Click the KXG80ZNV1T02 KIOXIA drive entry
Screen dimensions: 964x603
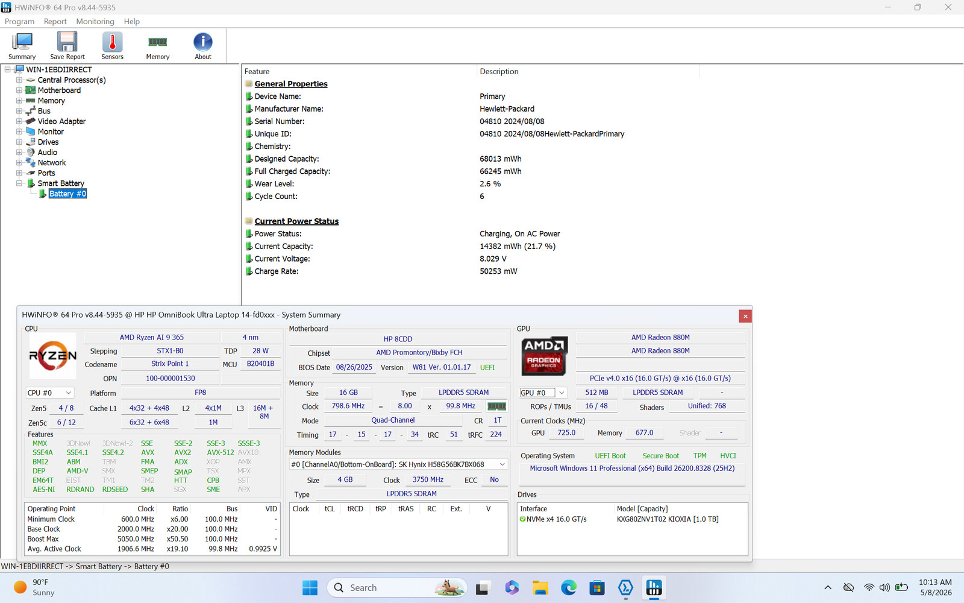coord(668,519)
